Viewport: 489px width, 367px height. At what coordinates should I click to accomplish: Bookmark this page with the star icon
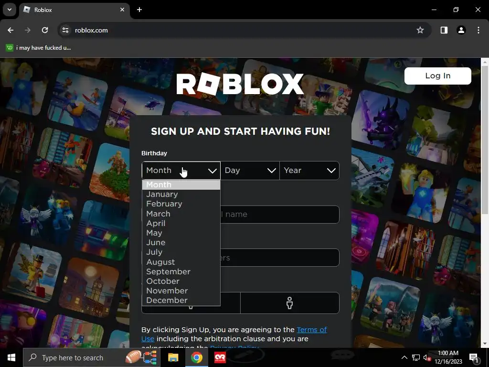tap(420, 30)
